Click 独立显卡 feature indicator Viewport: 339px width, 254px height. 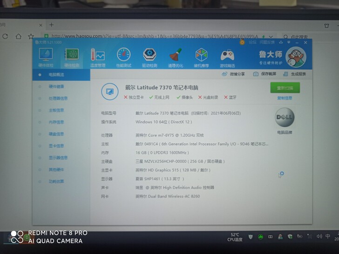(x=134, y=97)
